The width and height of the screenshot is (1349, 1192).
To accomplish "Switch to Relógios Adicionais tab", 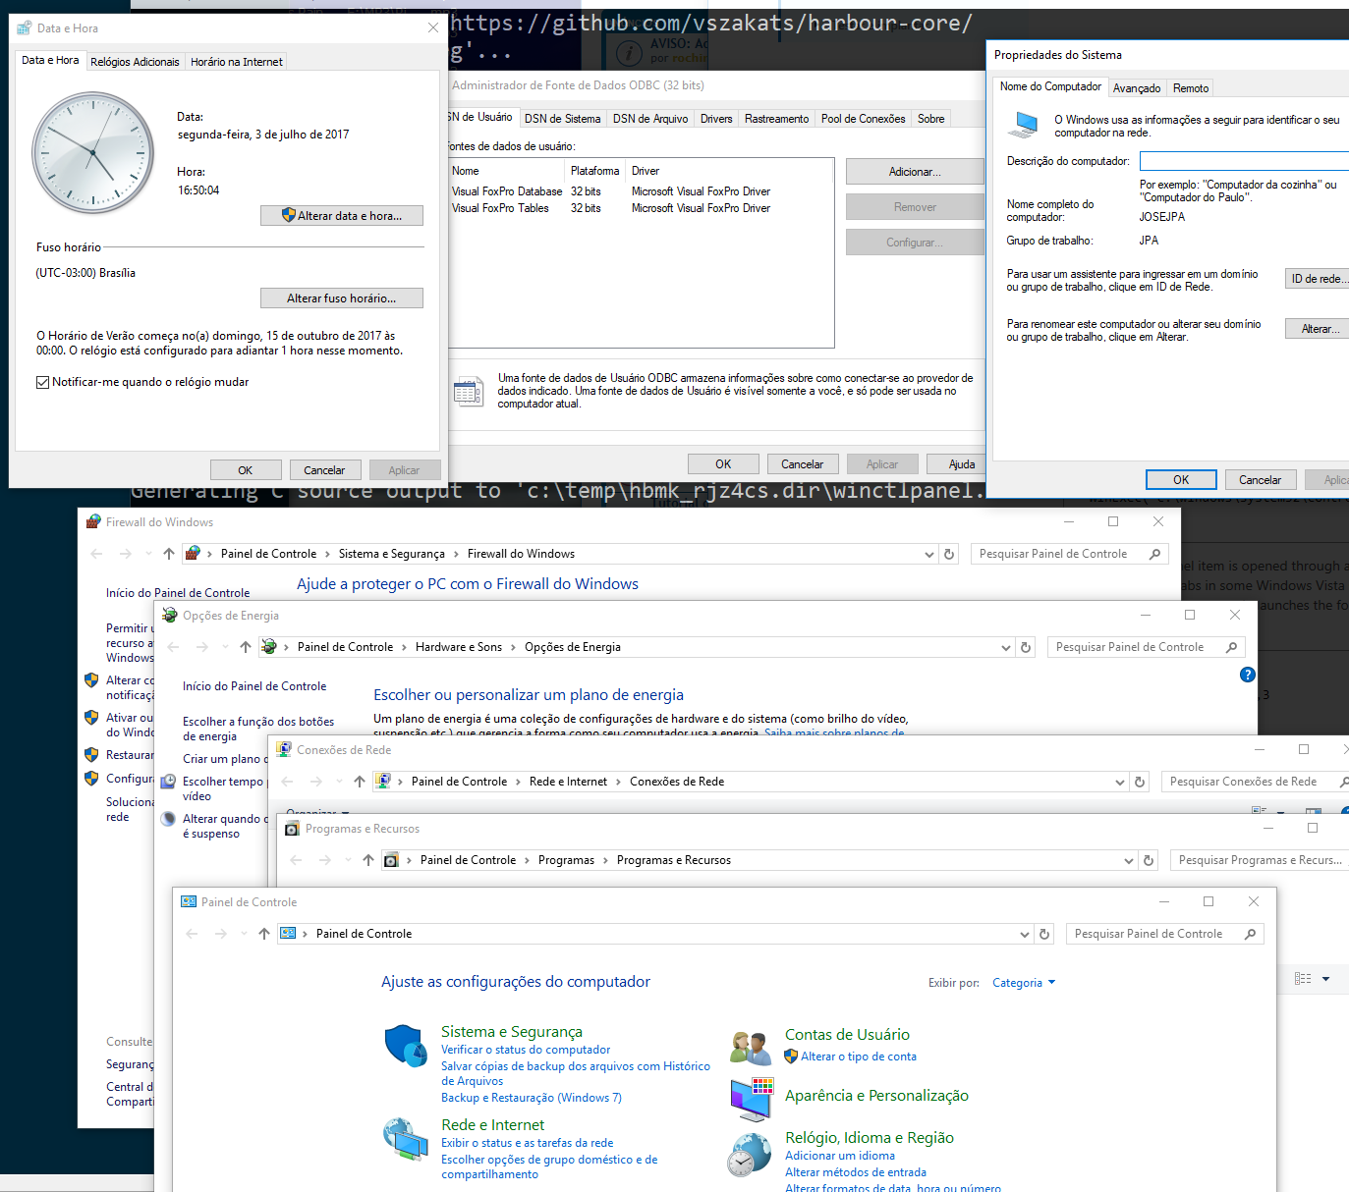I will [135, 62].
